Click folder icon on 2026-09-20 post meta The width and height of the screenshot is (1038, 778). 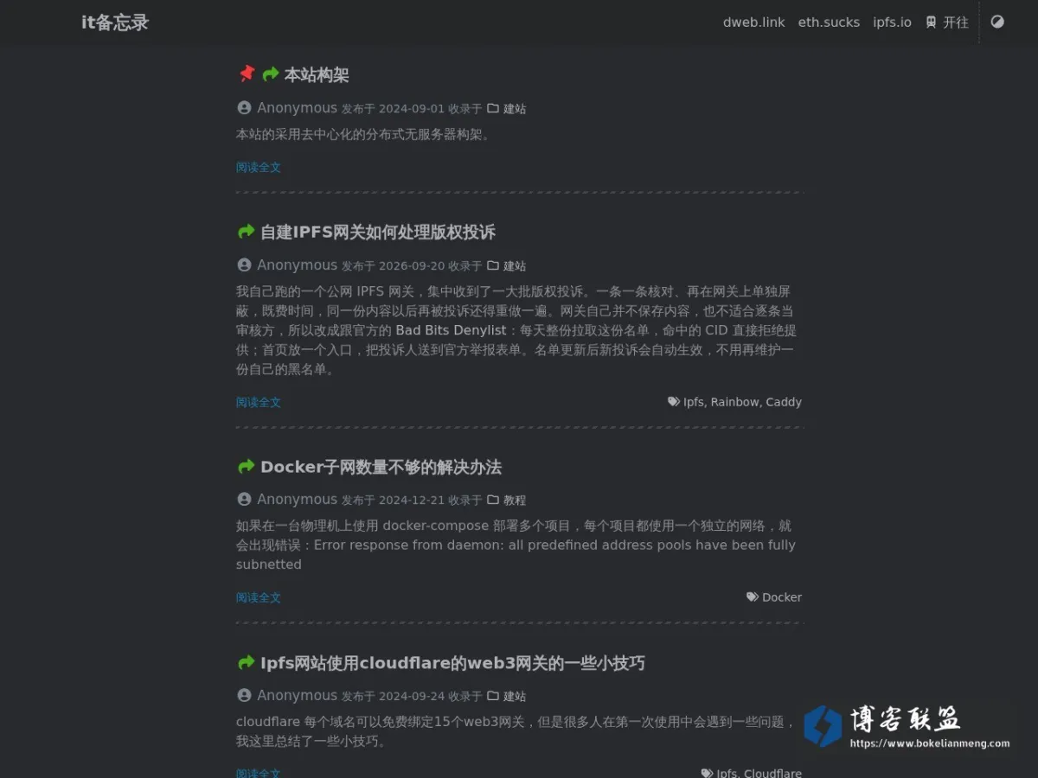[493, 265]
